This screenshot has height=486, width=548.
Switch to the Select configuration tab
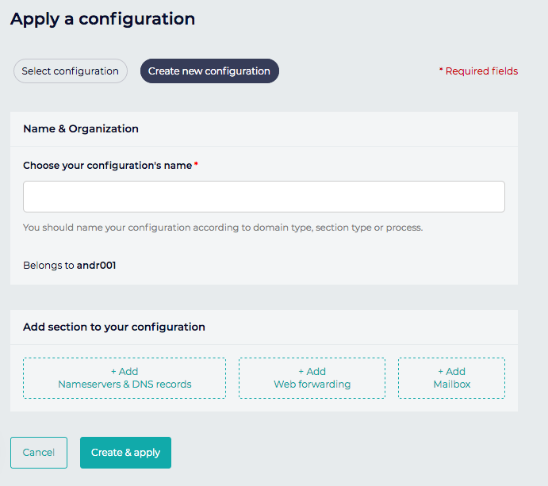coord(71,71)
